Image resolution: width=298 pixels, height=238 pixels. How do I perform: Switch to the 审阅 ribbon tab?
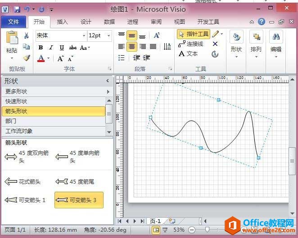[x=156, y=22]
